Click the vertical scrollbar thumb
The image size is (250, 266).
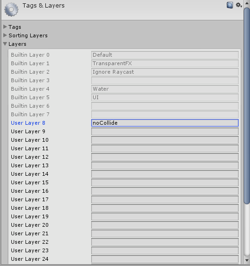pyautogui.click(x=247, y=105)
